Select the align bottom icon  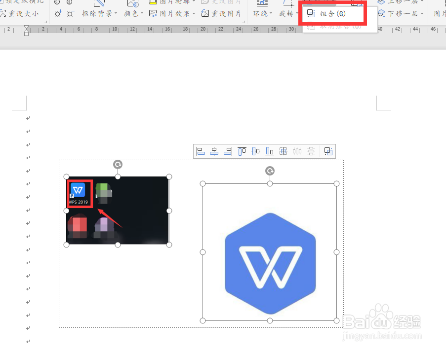270,151
